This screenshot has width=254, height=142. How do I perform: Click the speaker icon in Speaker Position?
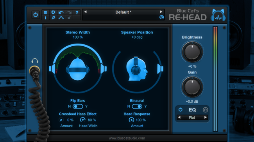(160, 69)
